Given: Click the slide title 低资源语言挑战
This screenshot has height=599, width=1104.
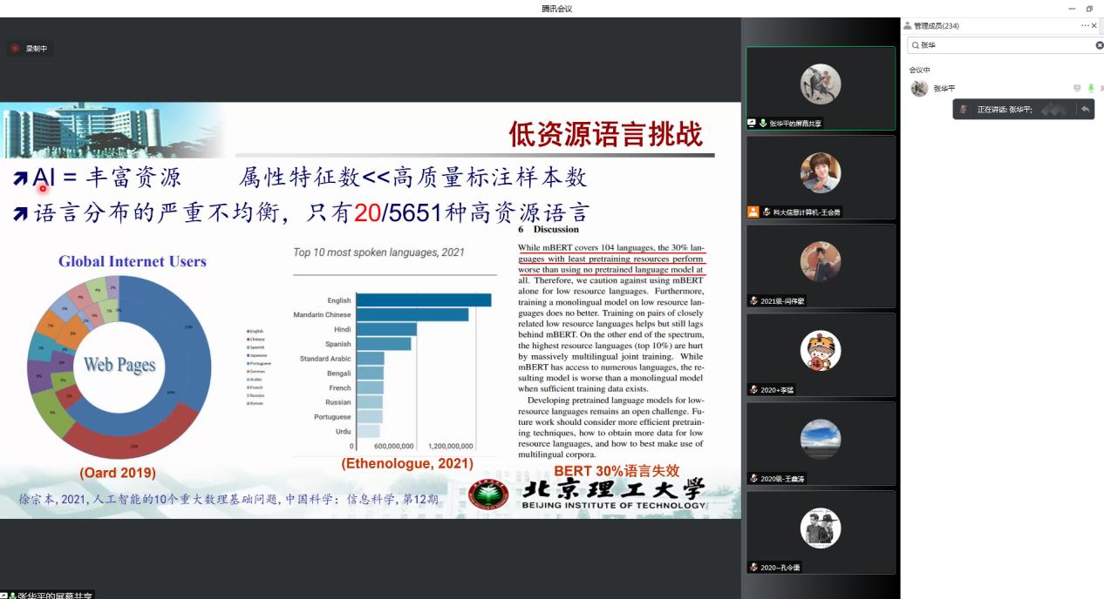Looking at the screenshot, I should 605,134.
